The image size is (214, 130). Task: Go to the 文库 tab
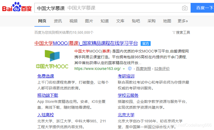[120, 21]
